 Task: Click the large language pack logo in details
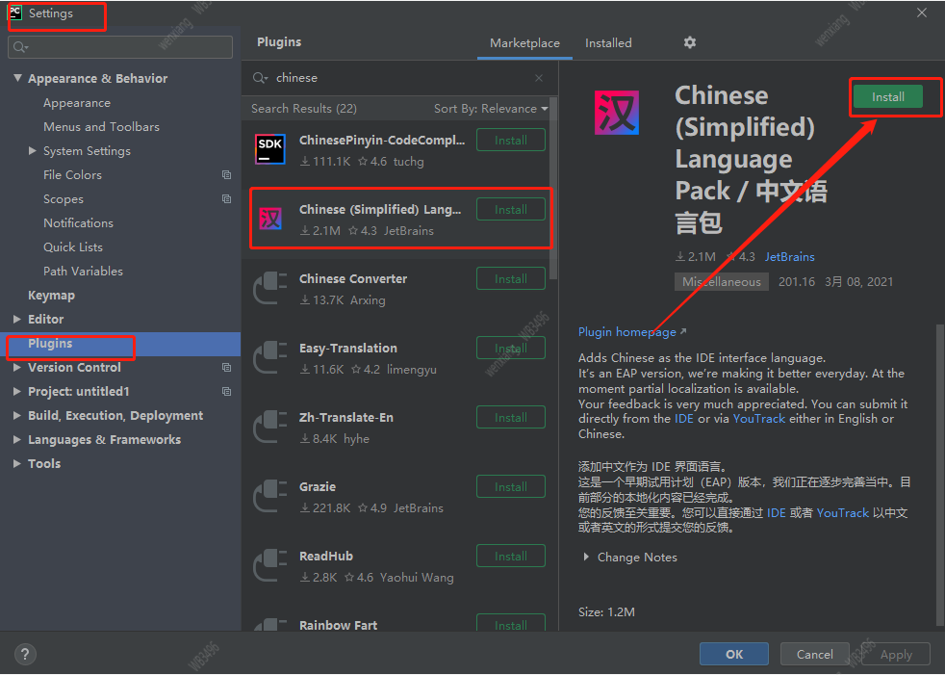(617, 113)
